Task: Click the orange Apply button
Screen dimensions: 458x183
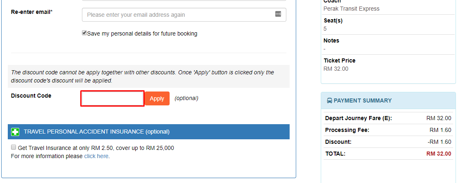Action: [157, 98]
